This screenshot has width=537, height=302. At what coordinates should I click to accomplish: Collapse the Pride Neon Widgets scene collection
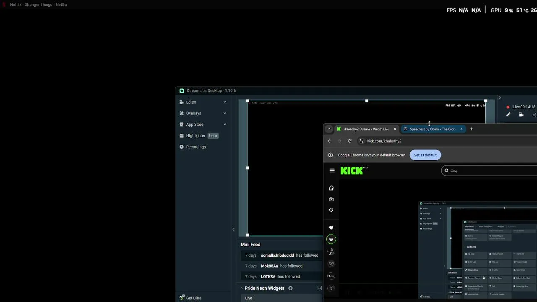pyautogui.click(x=242, y=288)
